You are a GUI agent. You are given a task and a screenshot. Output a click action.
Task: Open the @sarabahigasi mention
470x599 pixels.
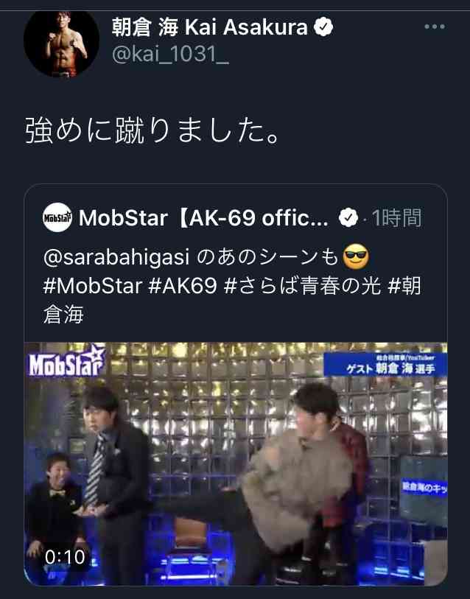click(x=116, y=257)
